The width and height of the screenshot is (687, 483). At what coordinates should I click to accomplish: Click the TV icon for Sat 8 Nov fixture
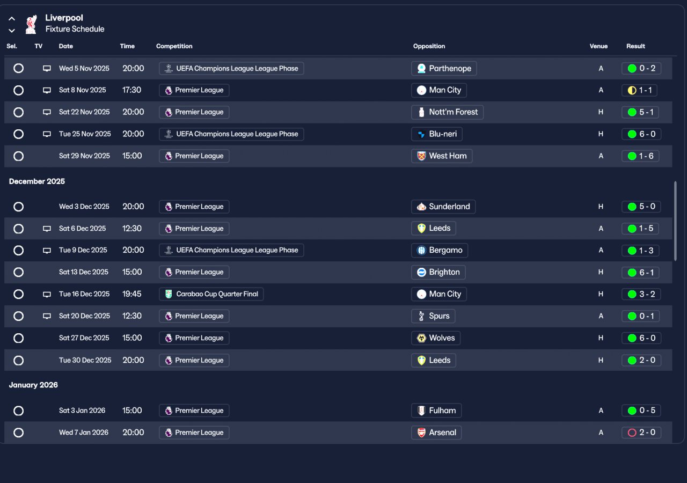47,90
